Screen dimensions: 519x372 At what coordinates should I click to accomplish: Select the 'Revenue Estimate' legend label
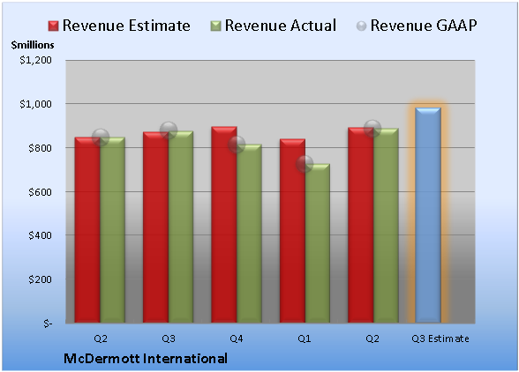pos(126,26)
